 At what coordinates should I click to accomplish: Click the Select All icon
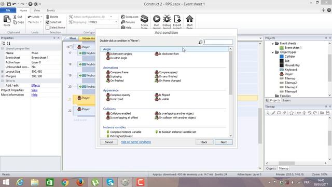(48, 22)
